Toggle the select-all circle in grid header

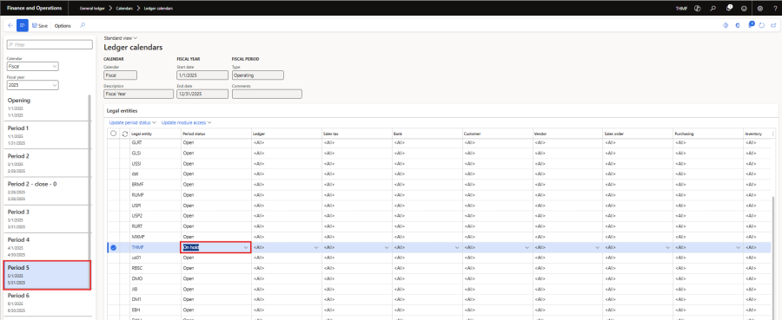pos(113,134)
